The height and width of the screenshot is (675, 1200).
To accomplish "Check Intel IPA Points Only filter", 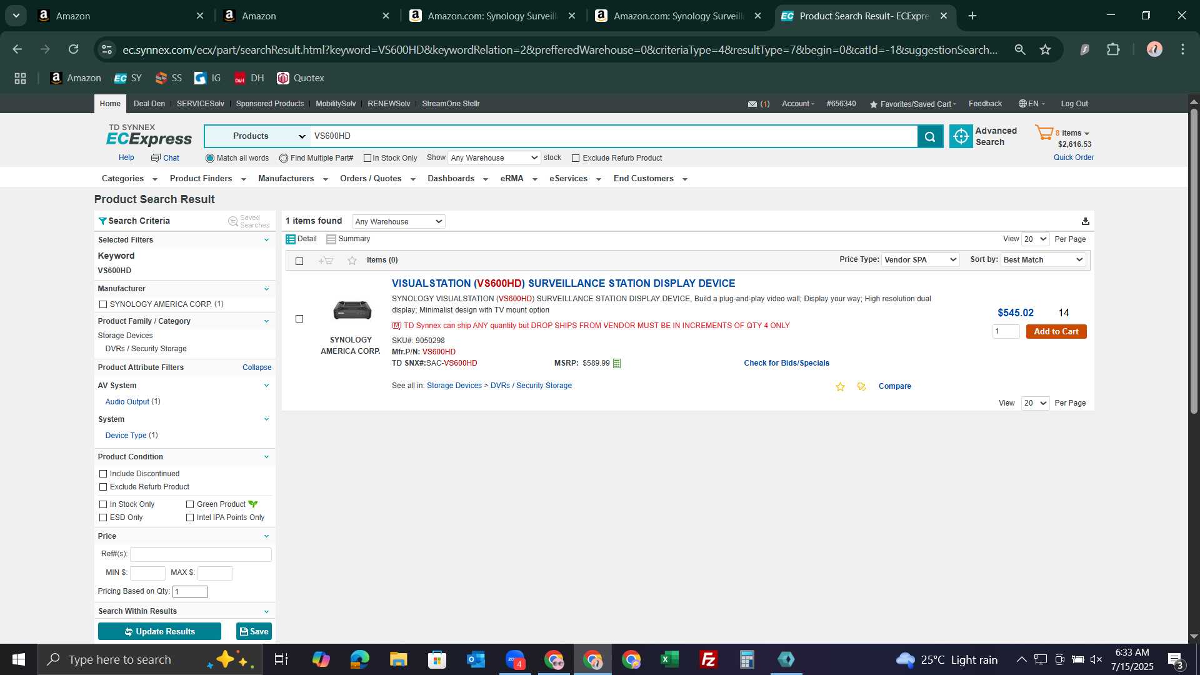I will tap(190, 517).
